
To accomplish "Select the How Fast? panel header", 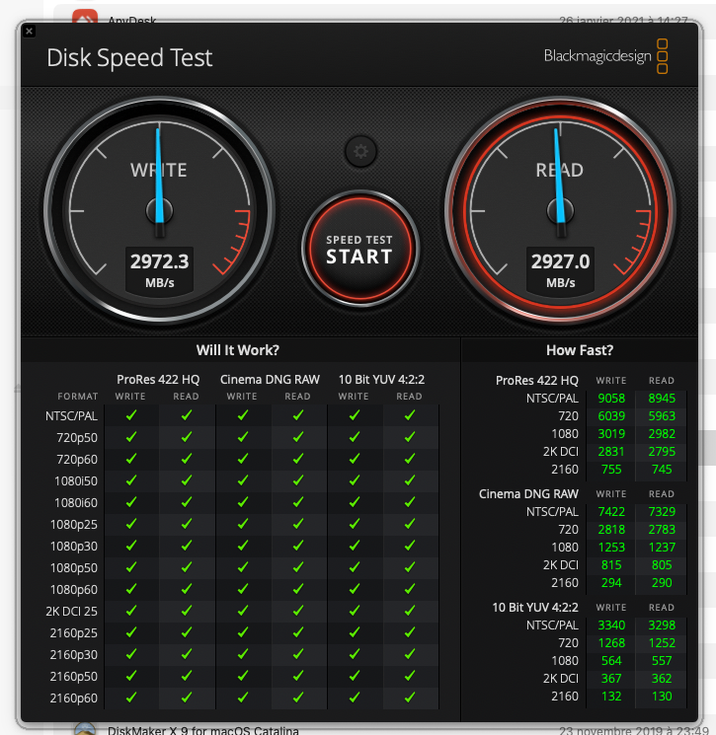I will coord(580,350).
